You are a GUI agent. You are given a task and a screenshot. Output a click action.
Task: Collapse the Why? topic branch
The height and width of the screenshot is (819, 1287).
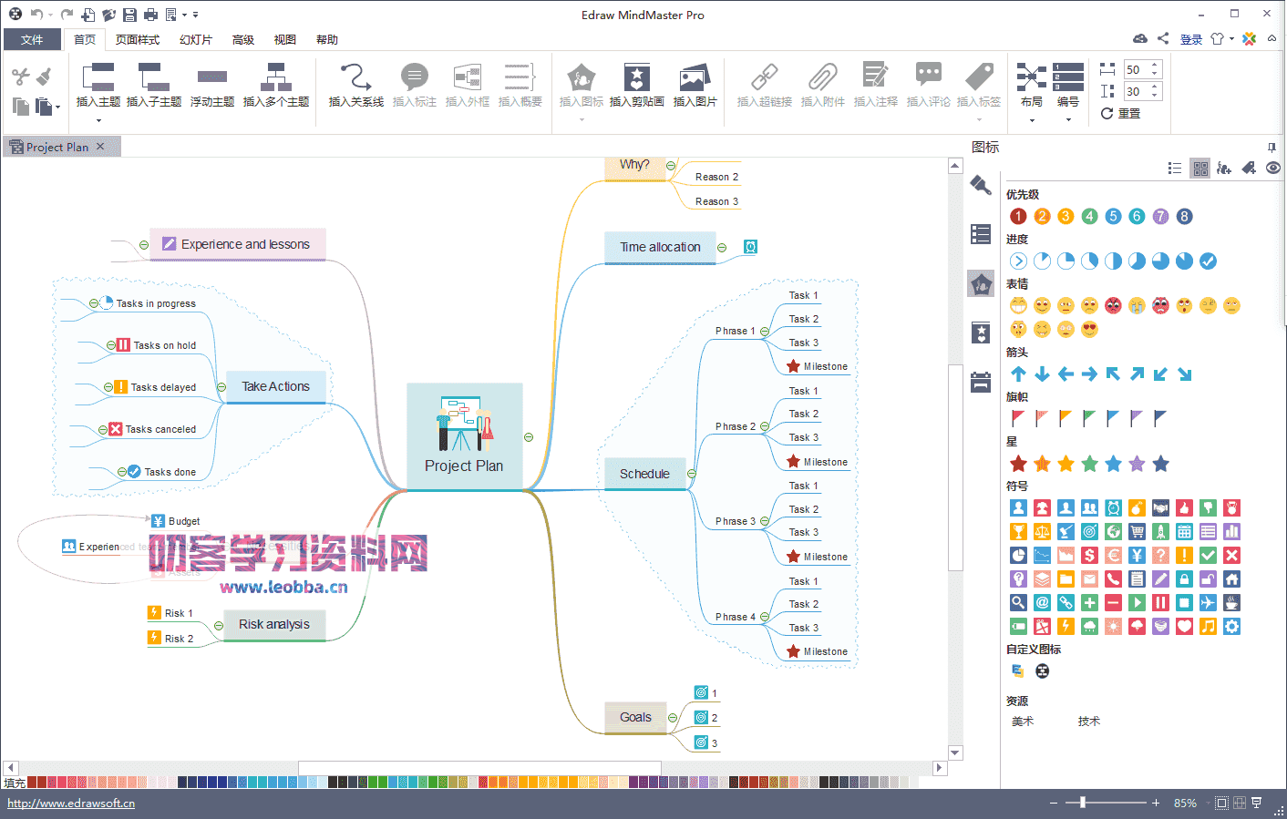click(670, 167)
